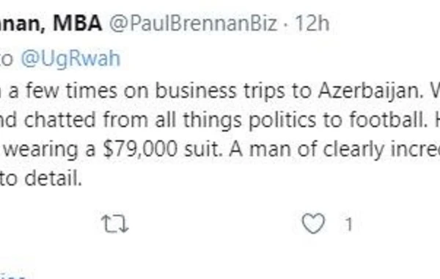The width and height of the screenshot is (440, 279).
Task: Visit the mentioned @UgRwah account
Action: [70, 59]
